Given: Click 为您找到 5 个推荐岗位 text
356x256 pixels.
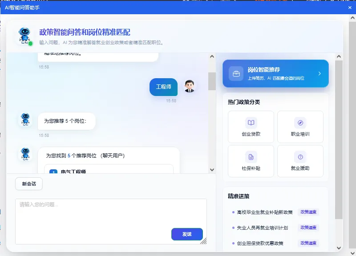Looking at the screenshot, I should pos(85,156).
